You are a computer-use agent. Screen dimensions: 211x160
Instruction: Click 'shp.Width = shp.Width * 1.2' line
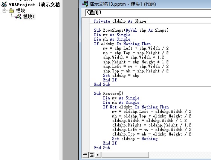tap(134, 57)
